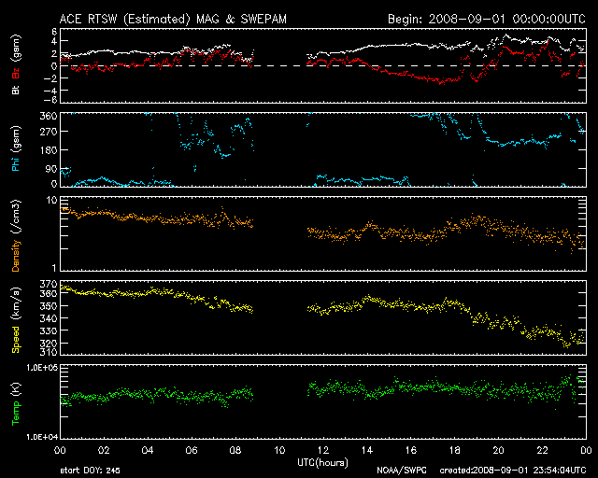
Task: Click tick label '-6' on Bt Bz axis
Action: point(50,100)
